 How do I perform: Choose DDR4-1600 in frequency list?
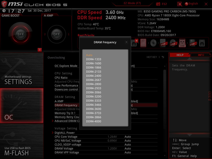(x=94, y=63)
